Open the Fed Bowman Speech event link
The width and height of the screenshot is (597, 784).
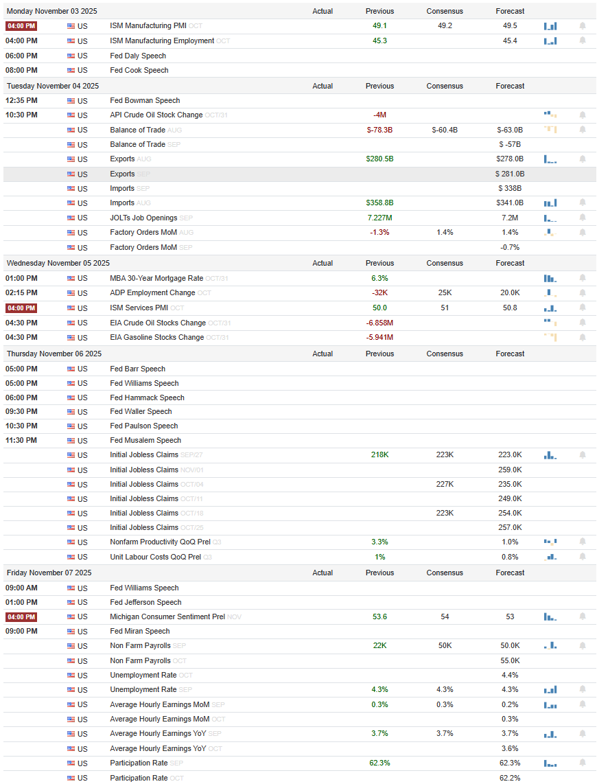(145, 100)
